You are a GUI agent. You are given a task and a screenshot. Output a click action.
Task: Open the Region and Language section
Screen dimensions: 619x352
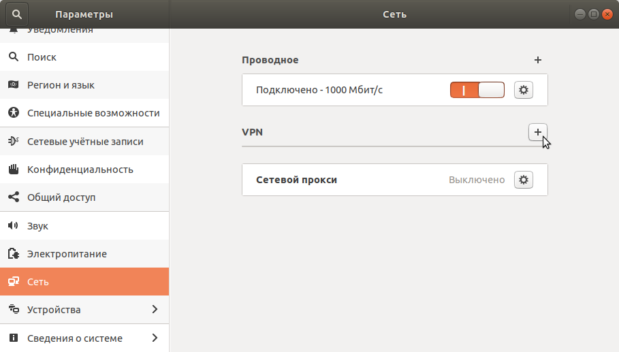pos(61,85)
